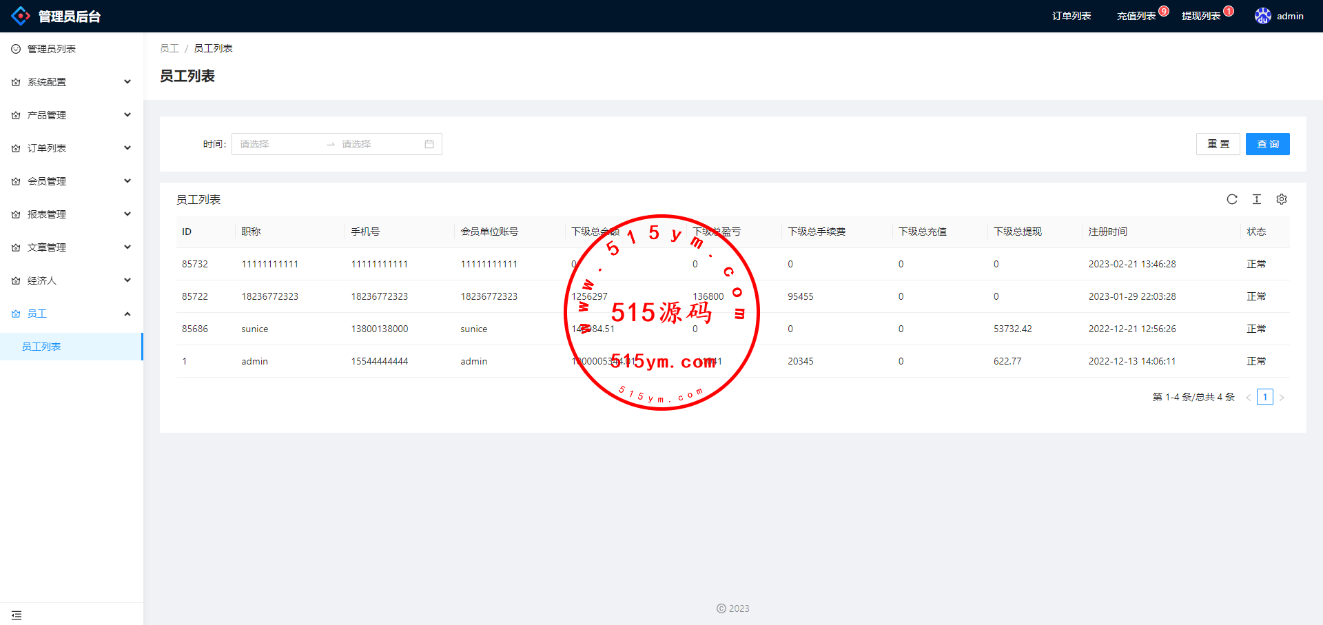
Task: Open 充值列表 in the top navigation
Action: click(1136, 16)
